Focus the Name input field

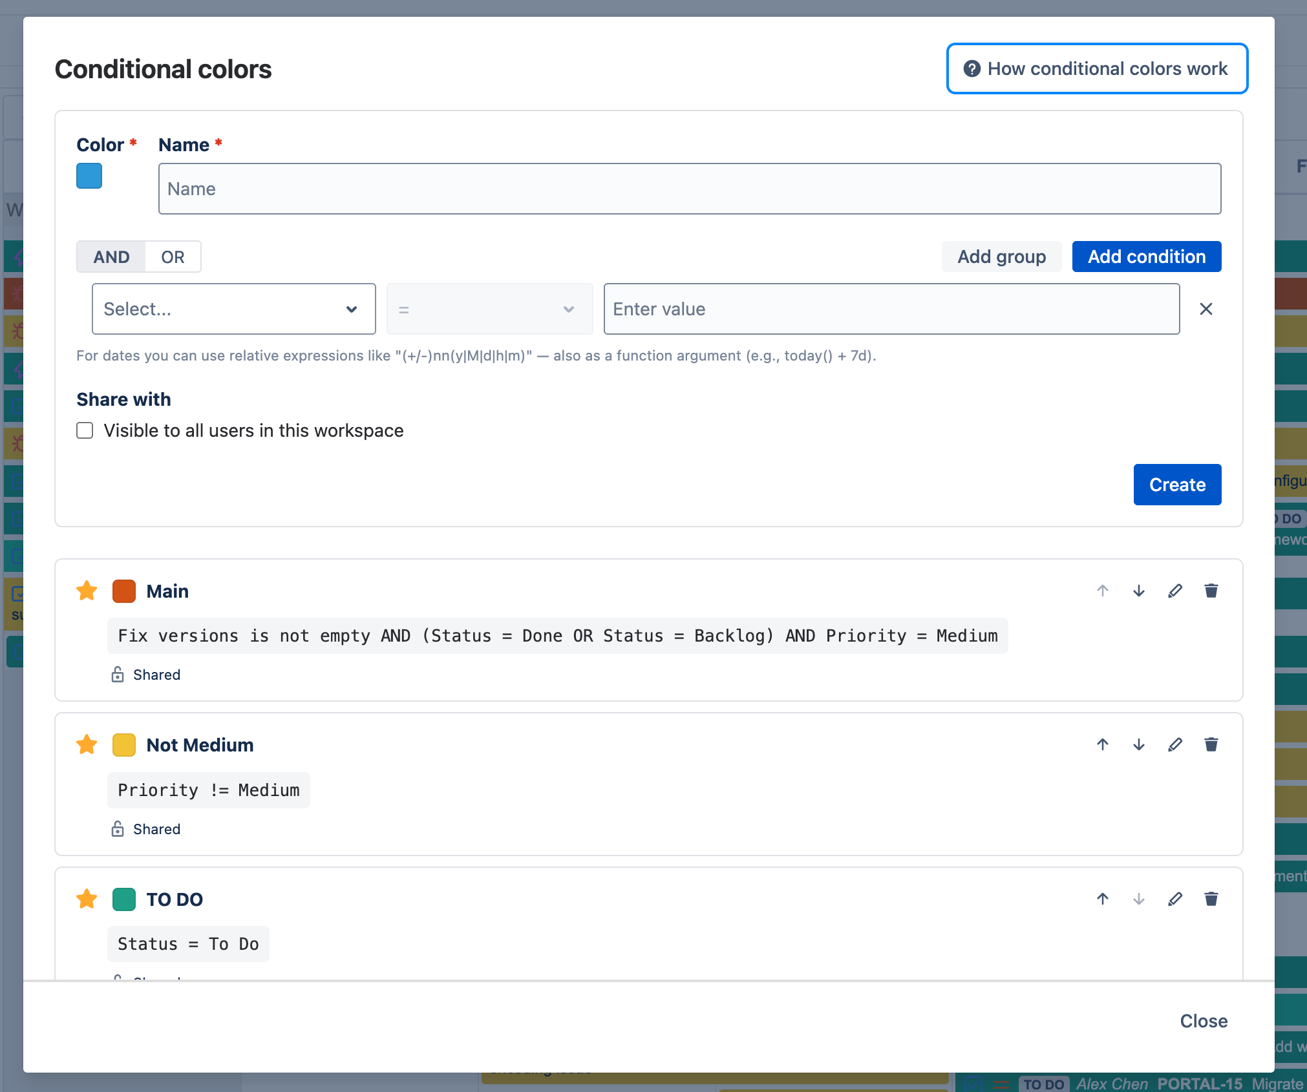690,189
